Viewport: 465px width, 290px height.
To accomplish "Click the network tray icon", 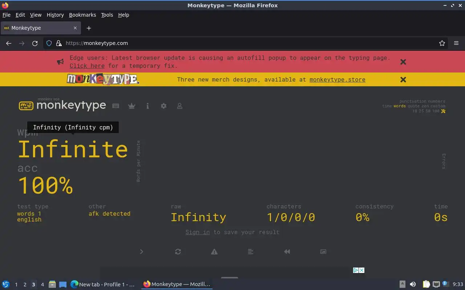I will (x=436, y=284).
